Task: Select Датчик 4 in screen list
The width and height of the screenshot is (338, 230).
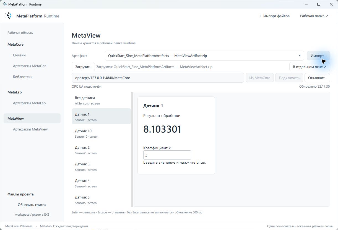Action: pyautogui.click(x=101, y=183)
